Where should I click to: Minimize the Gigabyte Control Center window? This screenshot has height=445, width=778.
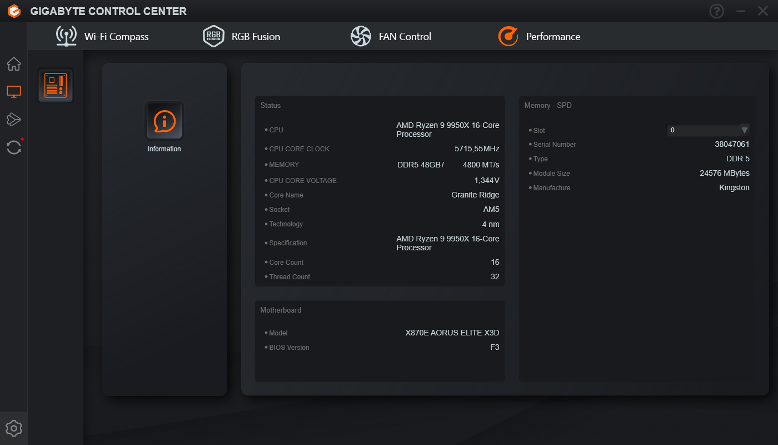pyautogui.click(x=741, y=11)
